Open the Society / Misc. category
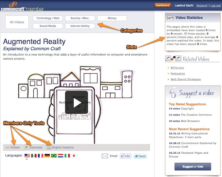222x177 pixels. 80,18
